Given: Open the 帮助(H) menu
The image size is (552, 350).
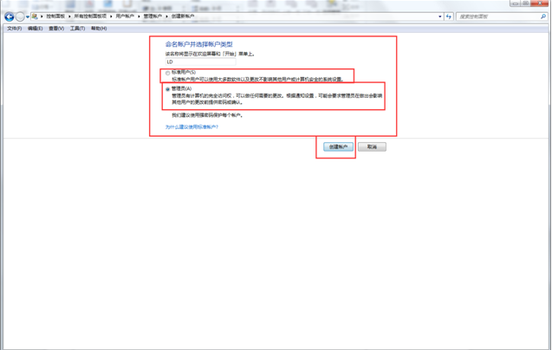Looking at the screenshot, I should pos(99,29).
